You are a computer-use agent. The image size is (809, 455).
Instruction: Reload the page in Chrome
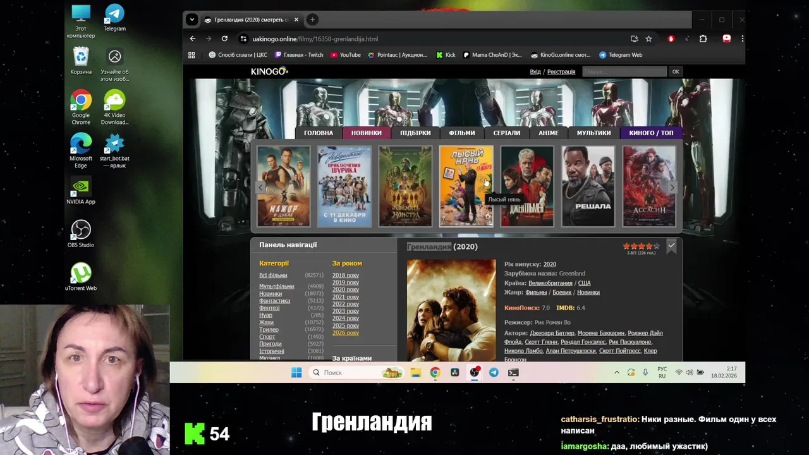click(224, 39)
